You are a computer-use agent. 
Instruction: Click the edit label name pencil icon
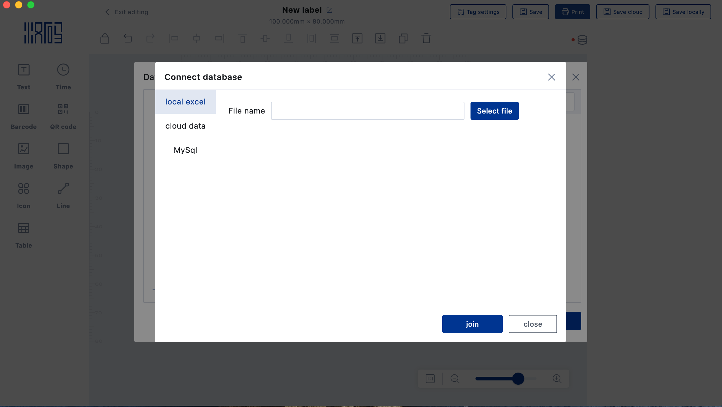329,10
